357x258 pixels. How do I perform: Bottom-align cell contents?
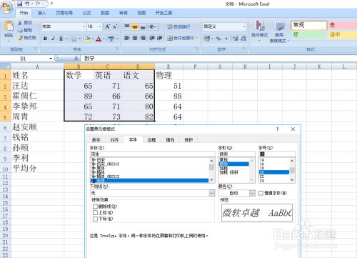pos(143,26)
